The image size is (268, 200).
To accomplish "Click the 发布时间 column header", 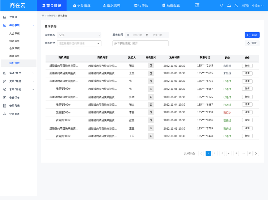I will click(174, 58).
